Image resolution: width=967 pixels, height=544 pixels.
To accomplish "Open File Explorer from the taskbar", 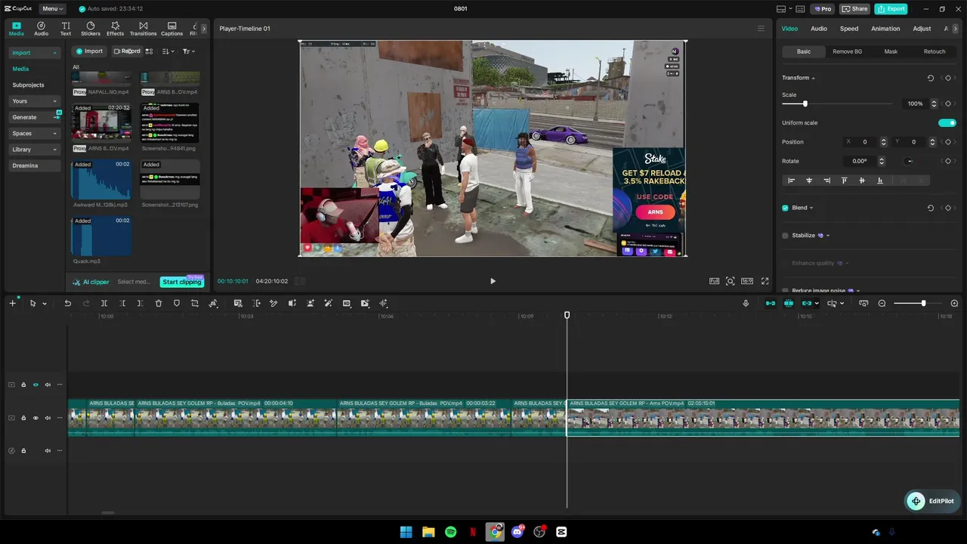I will point(428,532).
